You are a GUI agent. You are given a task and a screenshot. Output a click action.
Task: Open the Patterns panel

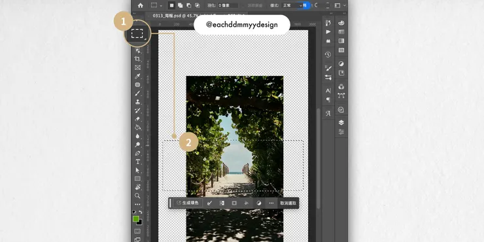(x=341, y=50)
